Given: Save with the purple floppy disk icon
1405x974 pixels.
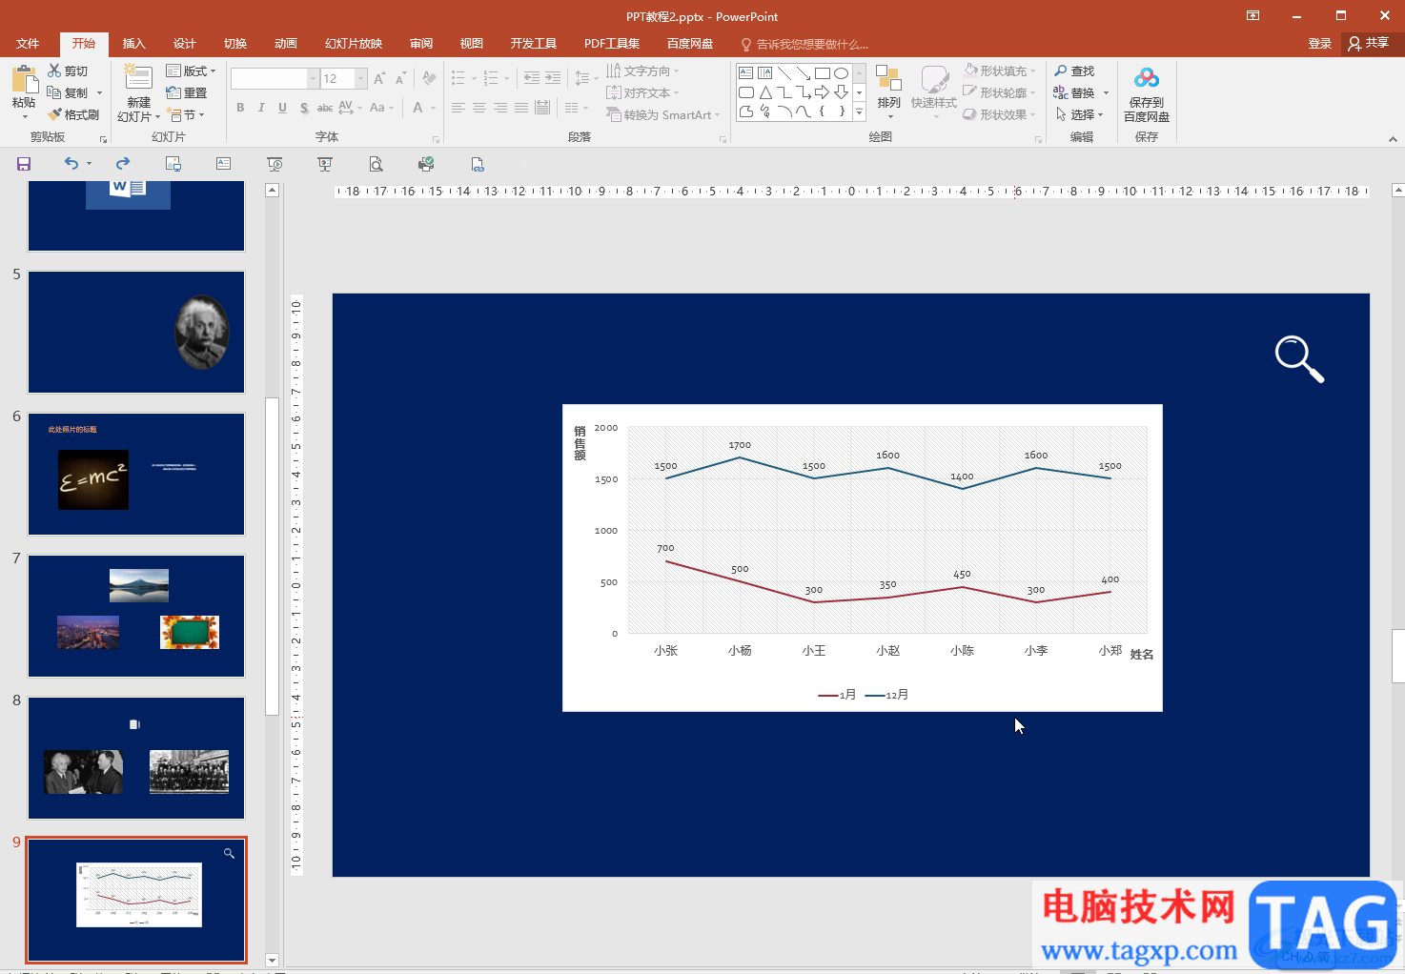Looking at the screenshot, I should click(x=24, y=164).
